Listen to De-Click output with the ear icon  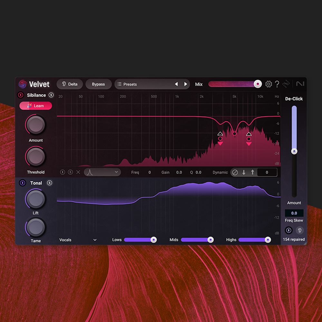click(299, 230)
